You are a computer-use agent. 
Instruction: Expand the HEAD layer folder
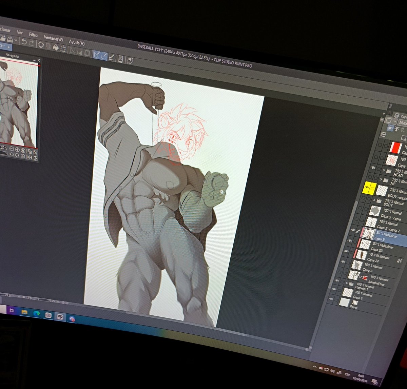tap(384, 170)
